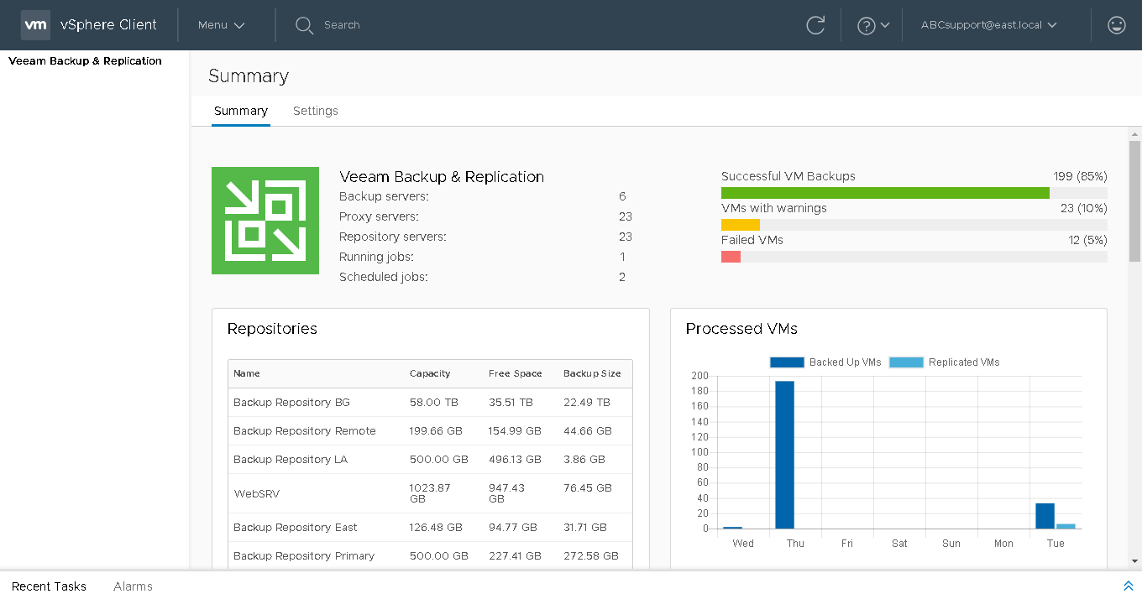Click the Search input field
Image resolution: width=1142 pixels, height=599 pixels.
342,25
